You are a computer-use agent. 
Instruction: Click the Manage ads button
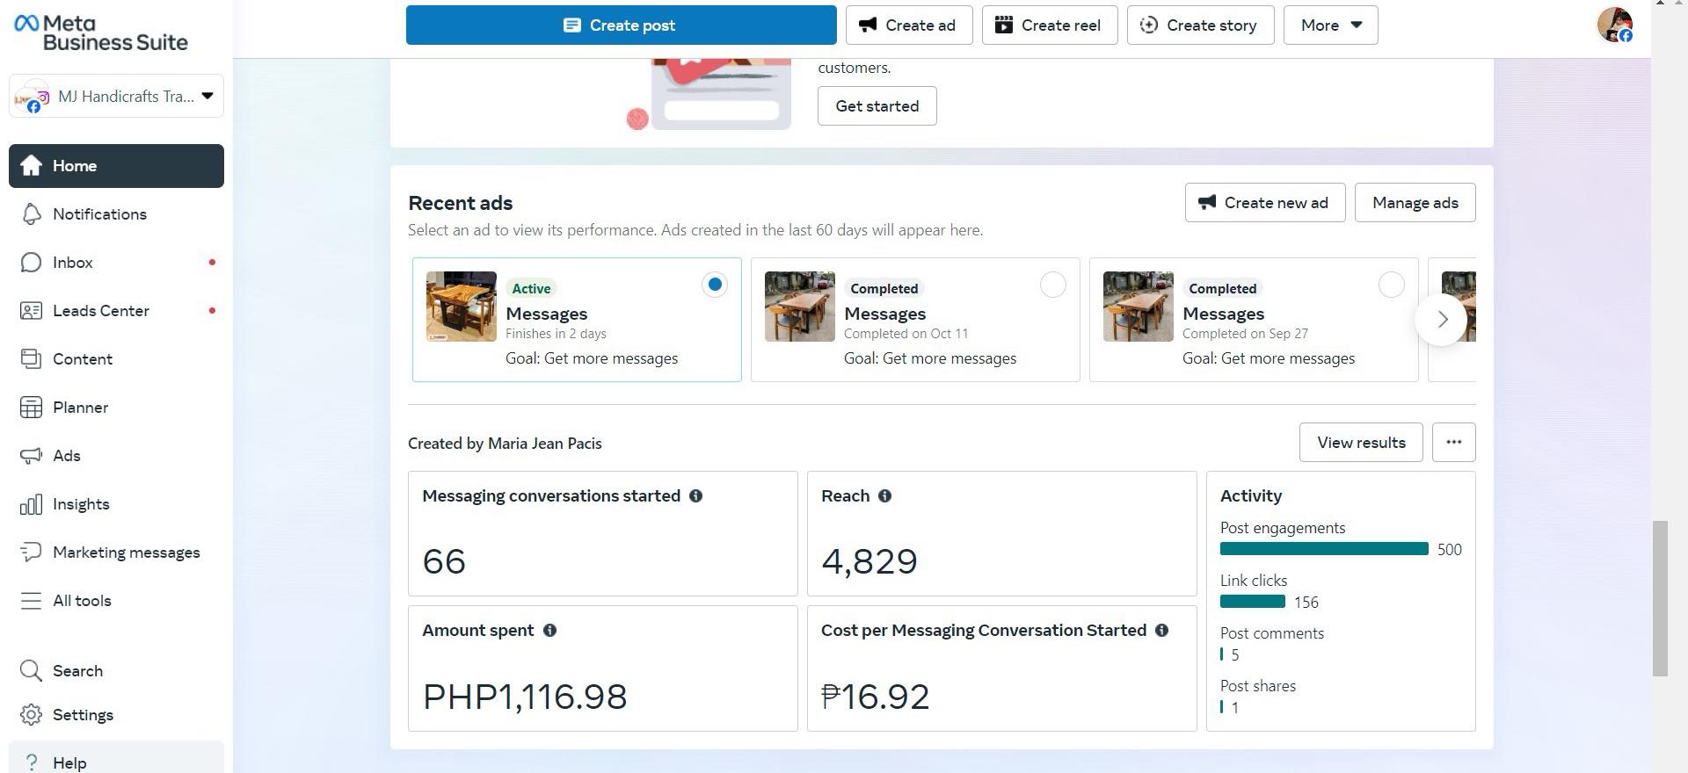1415,203
